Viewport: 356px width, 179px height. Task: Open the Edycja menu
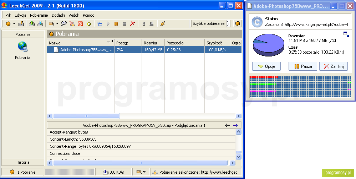pos(20,15)
